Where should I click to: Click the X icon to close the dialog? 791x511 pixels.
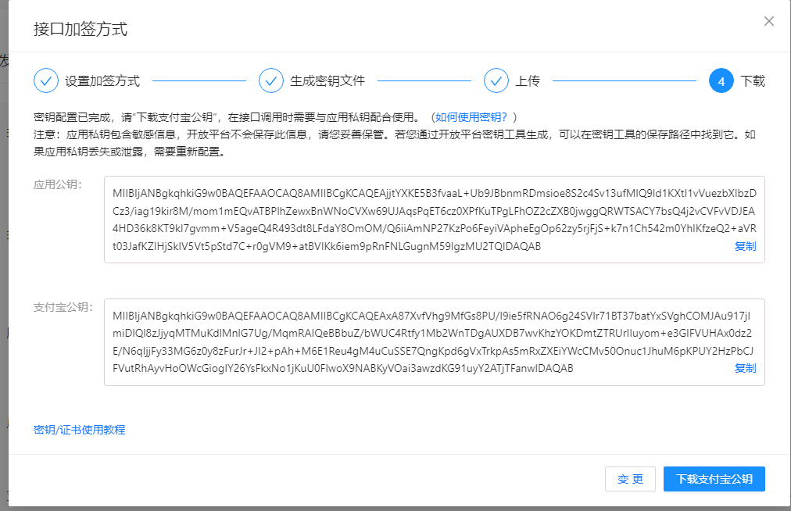coord(768,21)
